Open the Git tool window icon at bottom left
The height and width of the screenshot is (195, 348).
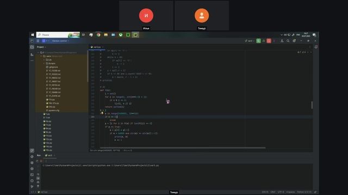pyautogui.click(x=32, y=186)
